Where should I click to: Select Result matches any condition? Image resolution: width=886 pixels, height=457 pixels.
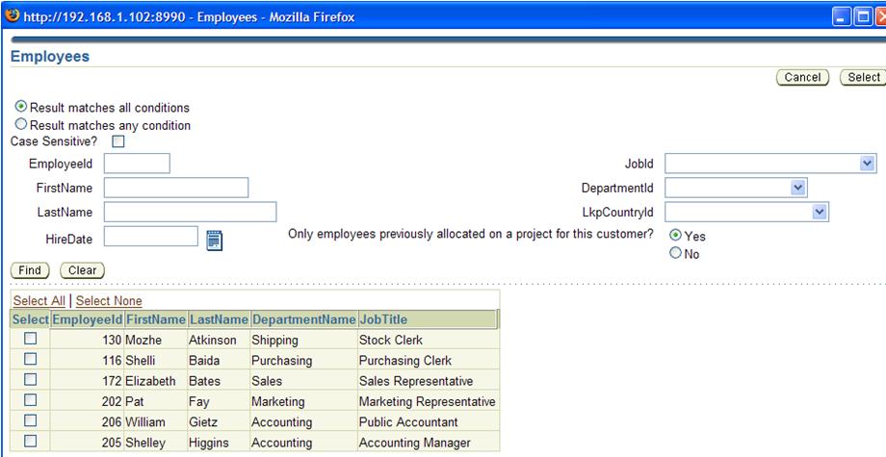click(x=21, y=124)
